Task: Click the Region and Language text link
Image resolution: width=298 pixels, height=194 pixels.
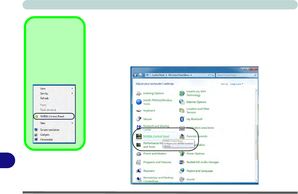Action: coord(200,171)
